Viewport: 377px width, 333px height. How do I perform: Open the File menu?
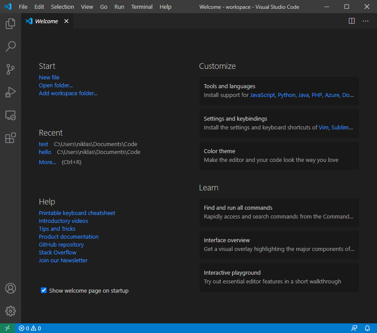[x=23, y=7]
